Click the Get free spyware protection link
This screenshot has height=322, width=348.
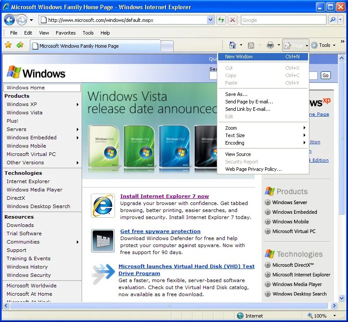tap(160, 231)
